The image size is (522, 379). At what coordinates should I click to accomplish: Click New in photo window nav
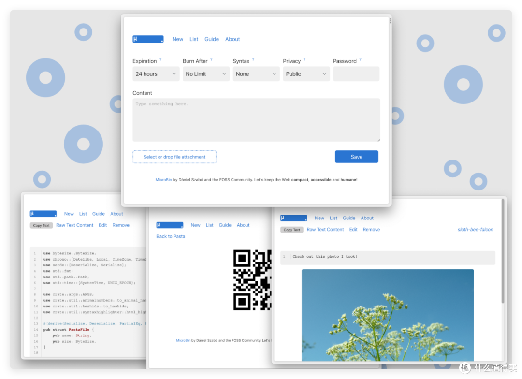click(x=319, y=218)
